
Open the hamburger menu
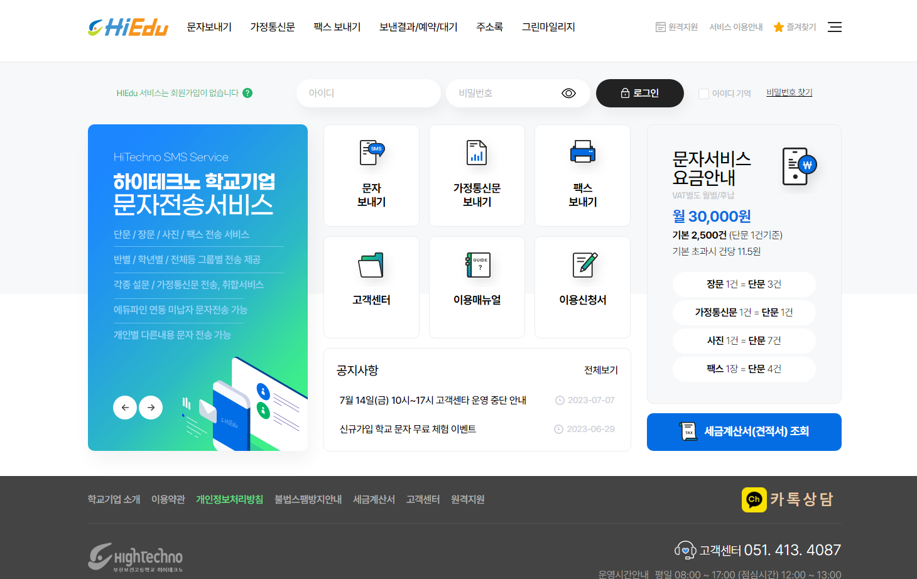[x=834, y=27]
